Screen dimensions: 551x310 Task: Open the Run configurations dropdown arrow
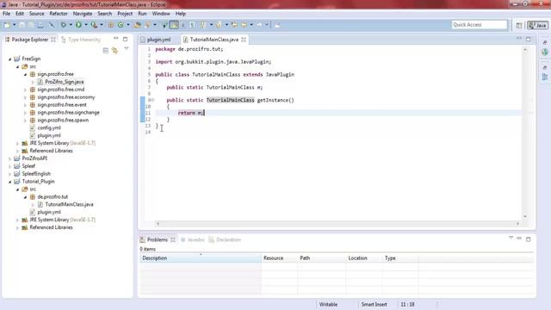click(x=86, y=25)
